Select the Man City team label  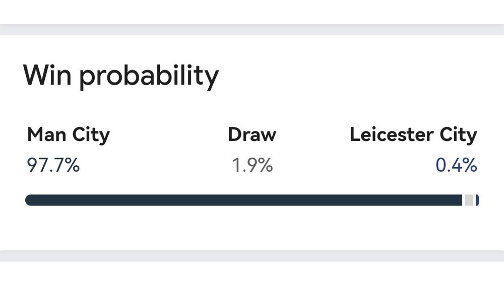69,135
